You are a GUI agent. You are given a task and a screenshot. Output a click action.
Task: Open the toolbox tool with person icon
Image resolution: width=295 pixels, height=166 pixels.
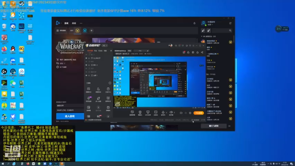click(x=98, y=90)
